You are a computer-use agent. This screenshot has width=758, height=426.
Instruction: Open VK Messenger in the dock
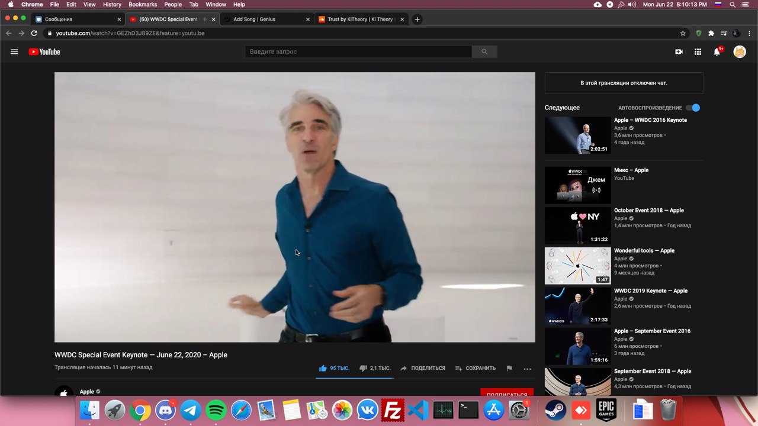(x=367, y=410)
